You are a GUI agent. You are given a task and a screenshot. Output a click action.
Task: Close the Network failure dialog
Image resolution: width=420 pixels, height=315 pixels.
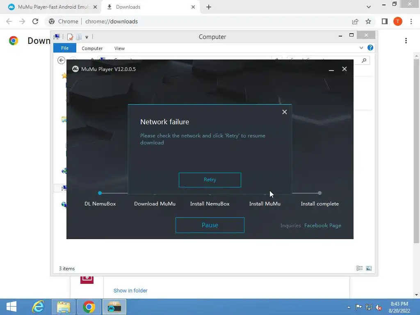tap(285, 112)
